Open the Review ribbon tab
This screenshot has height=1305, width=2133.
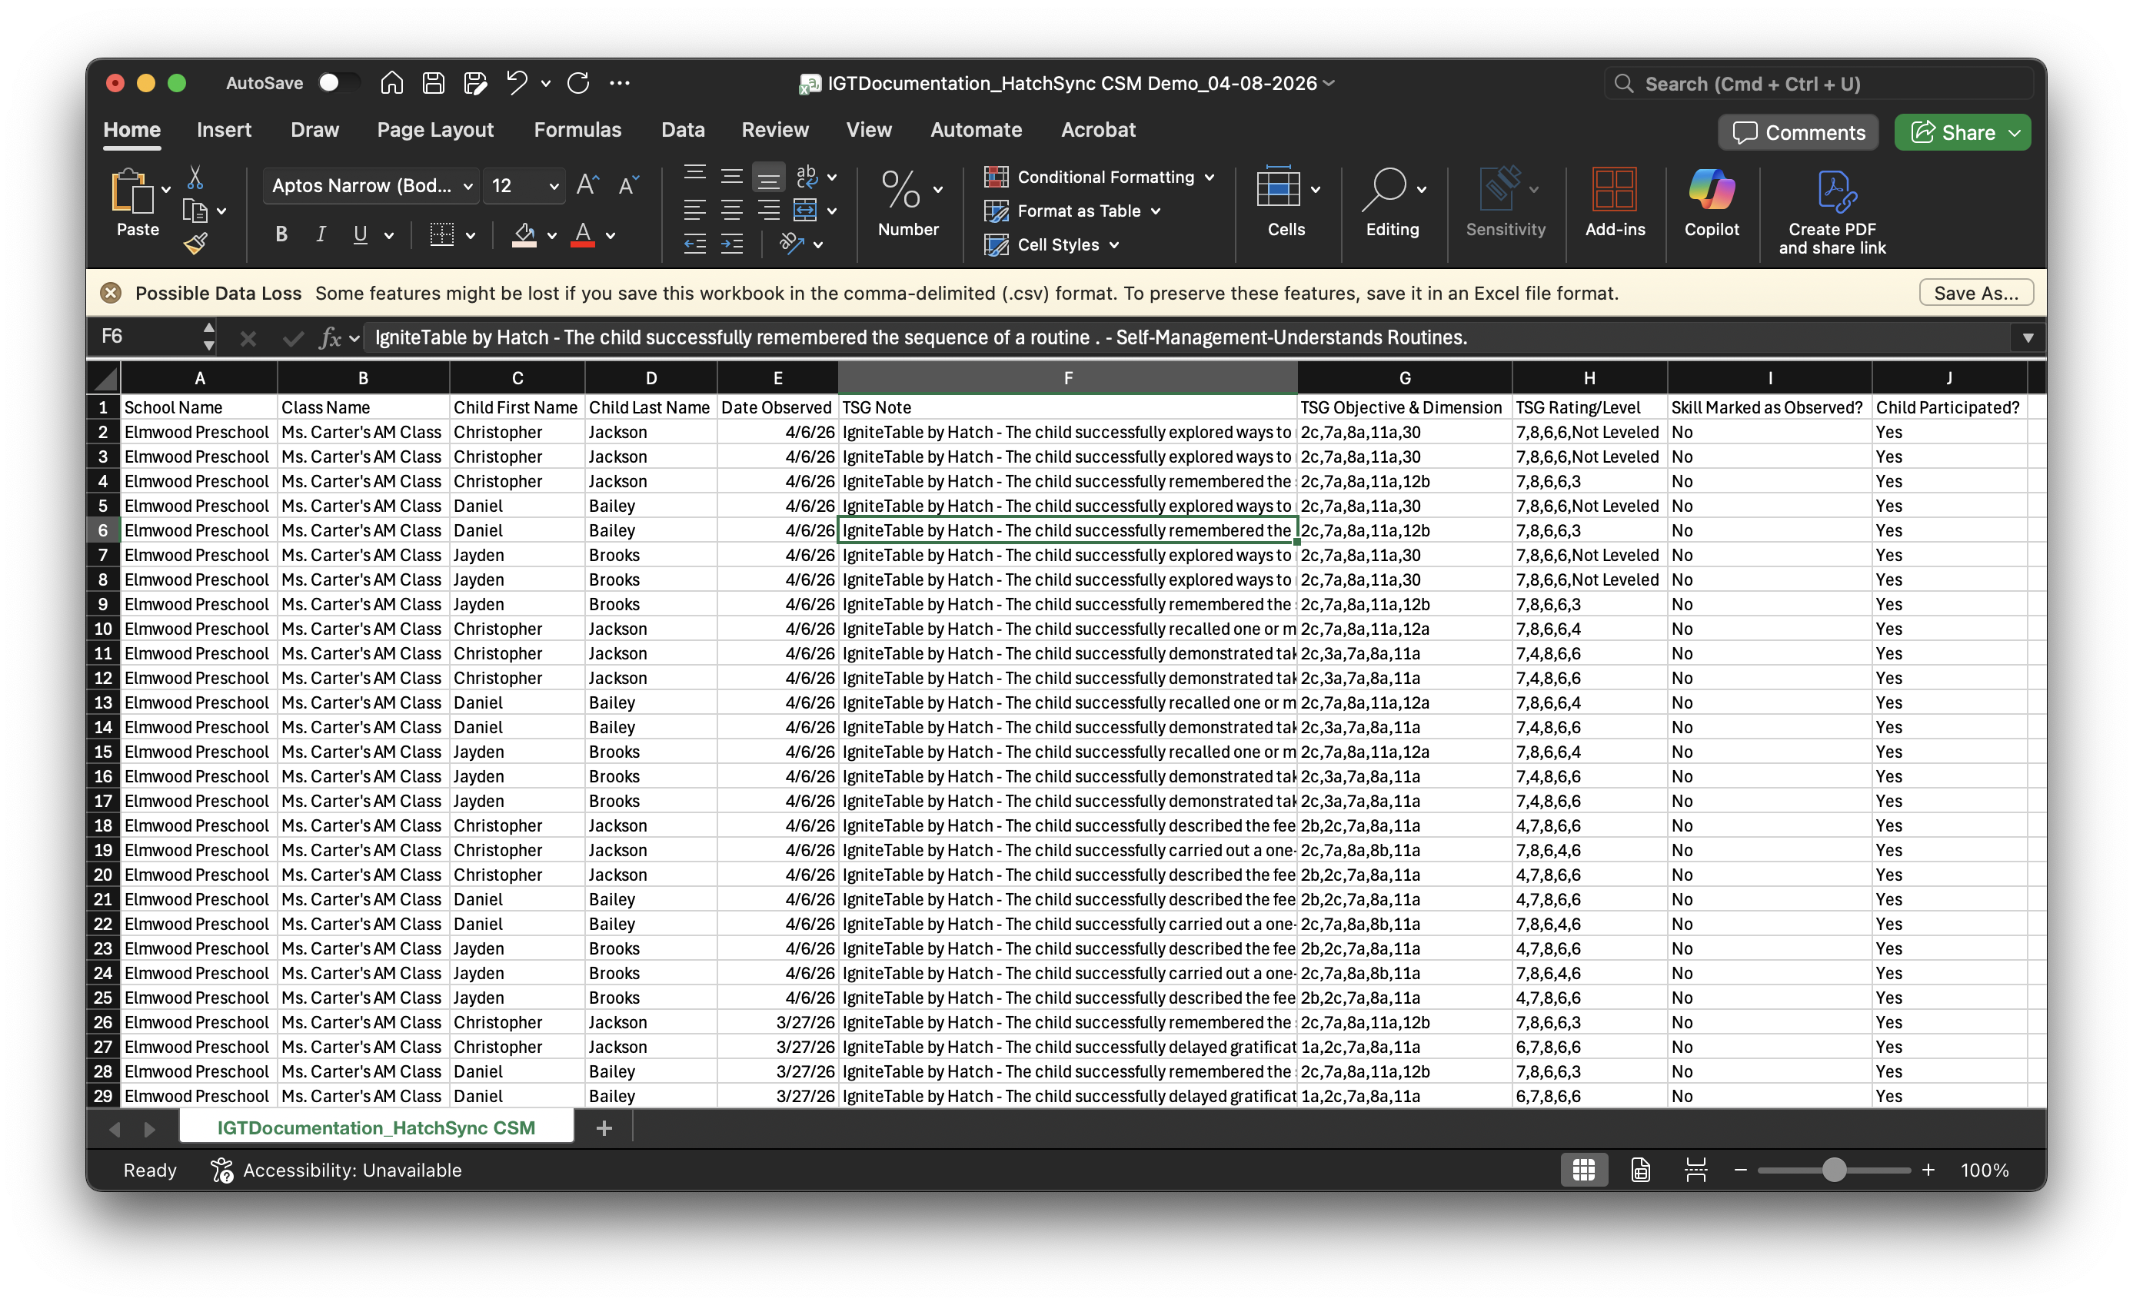click(775, 130)
